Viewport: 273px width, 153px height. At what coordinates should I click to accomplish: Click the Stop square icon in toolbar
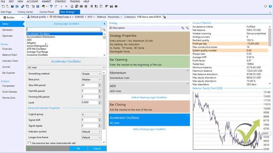(66, 6)
